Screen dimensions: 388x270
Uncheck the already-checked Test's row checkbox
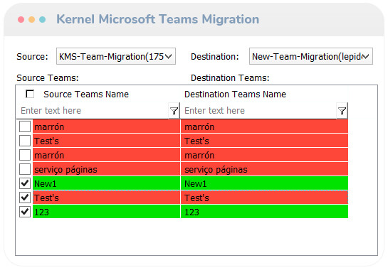click(x=25, y=198)
